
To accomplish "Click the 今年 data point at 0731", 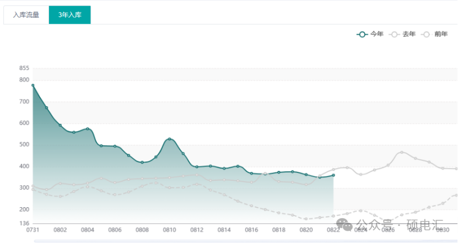I will click(x=33, y=85).
